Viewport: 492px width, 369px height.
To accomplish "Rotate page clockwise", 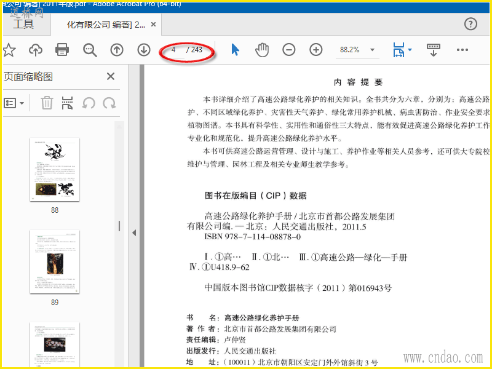I will tap(109, 103).
